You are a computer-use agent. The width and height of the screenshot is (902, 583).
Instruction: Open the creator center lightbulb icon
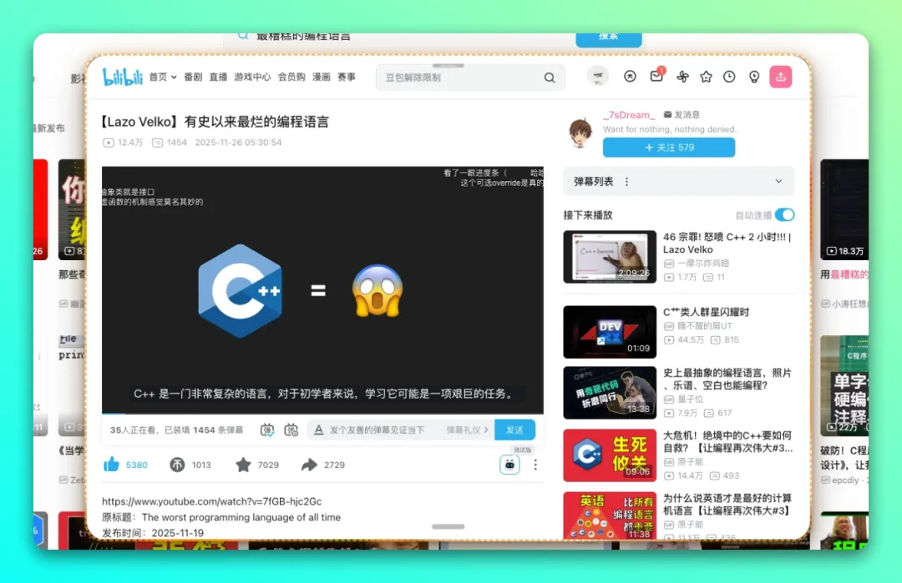(754, 77)
